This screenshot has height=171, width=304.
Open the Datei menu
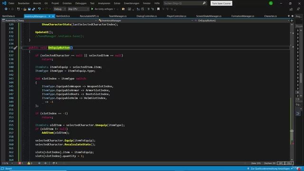tap(11, 3)
